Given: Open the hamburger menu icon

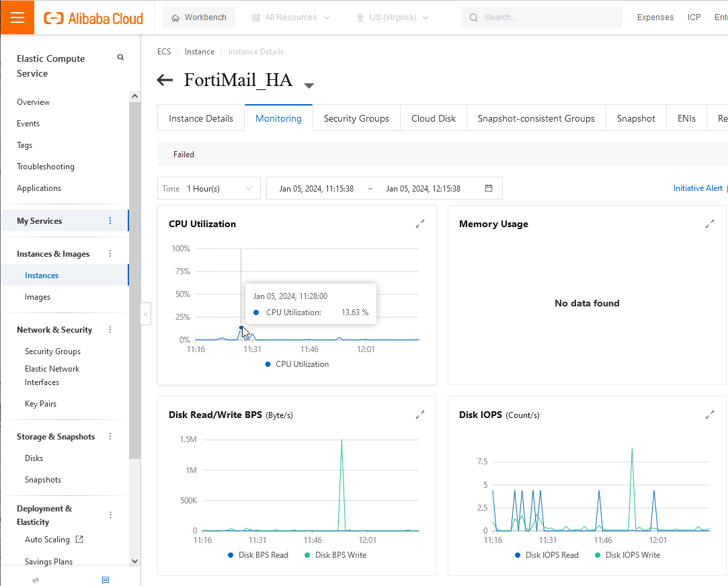Looking at the screenshot, I should click(17, 17).
